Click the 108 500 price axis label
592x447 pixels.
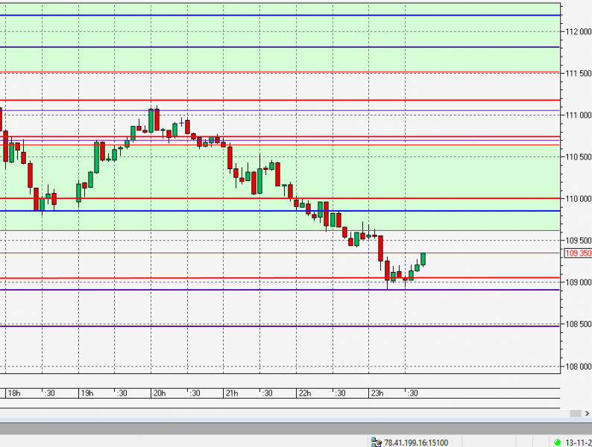pyautogui.click(x=579, y=324)
